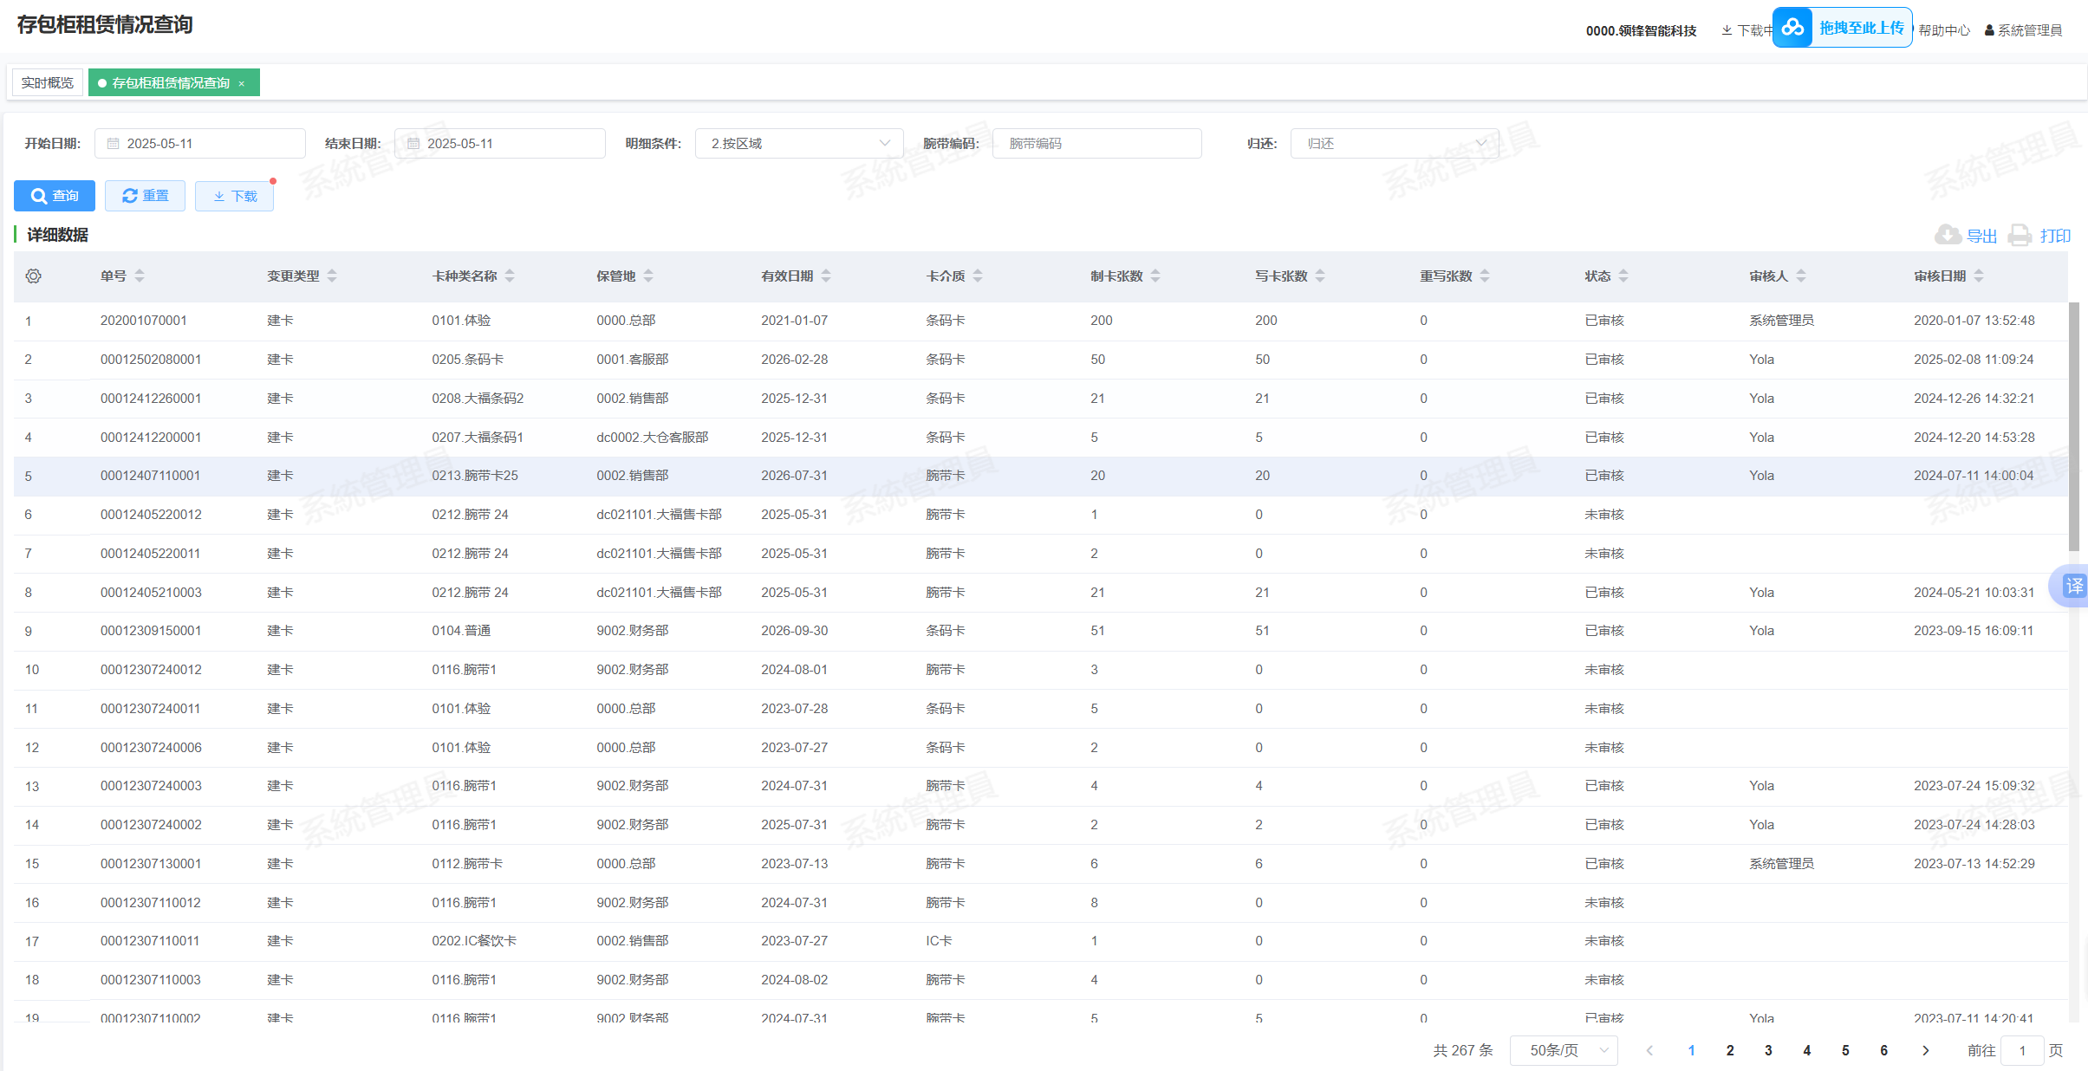This screenshot has width=2088, height=1071.
Task: Click the next page arrow
Action: [x=1925, y=1050]
